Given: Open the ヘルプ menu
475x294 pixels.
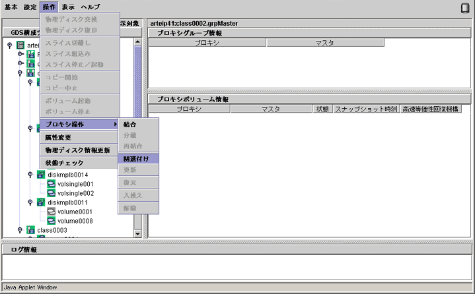Looking at the screenshot, I should point(91,7).
